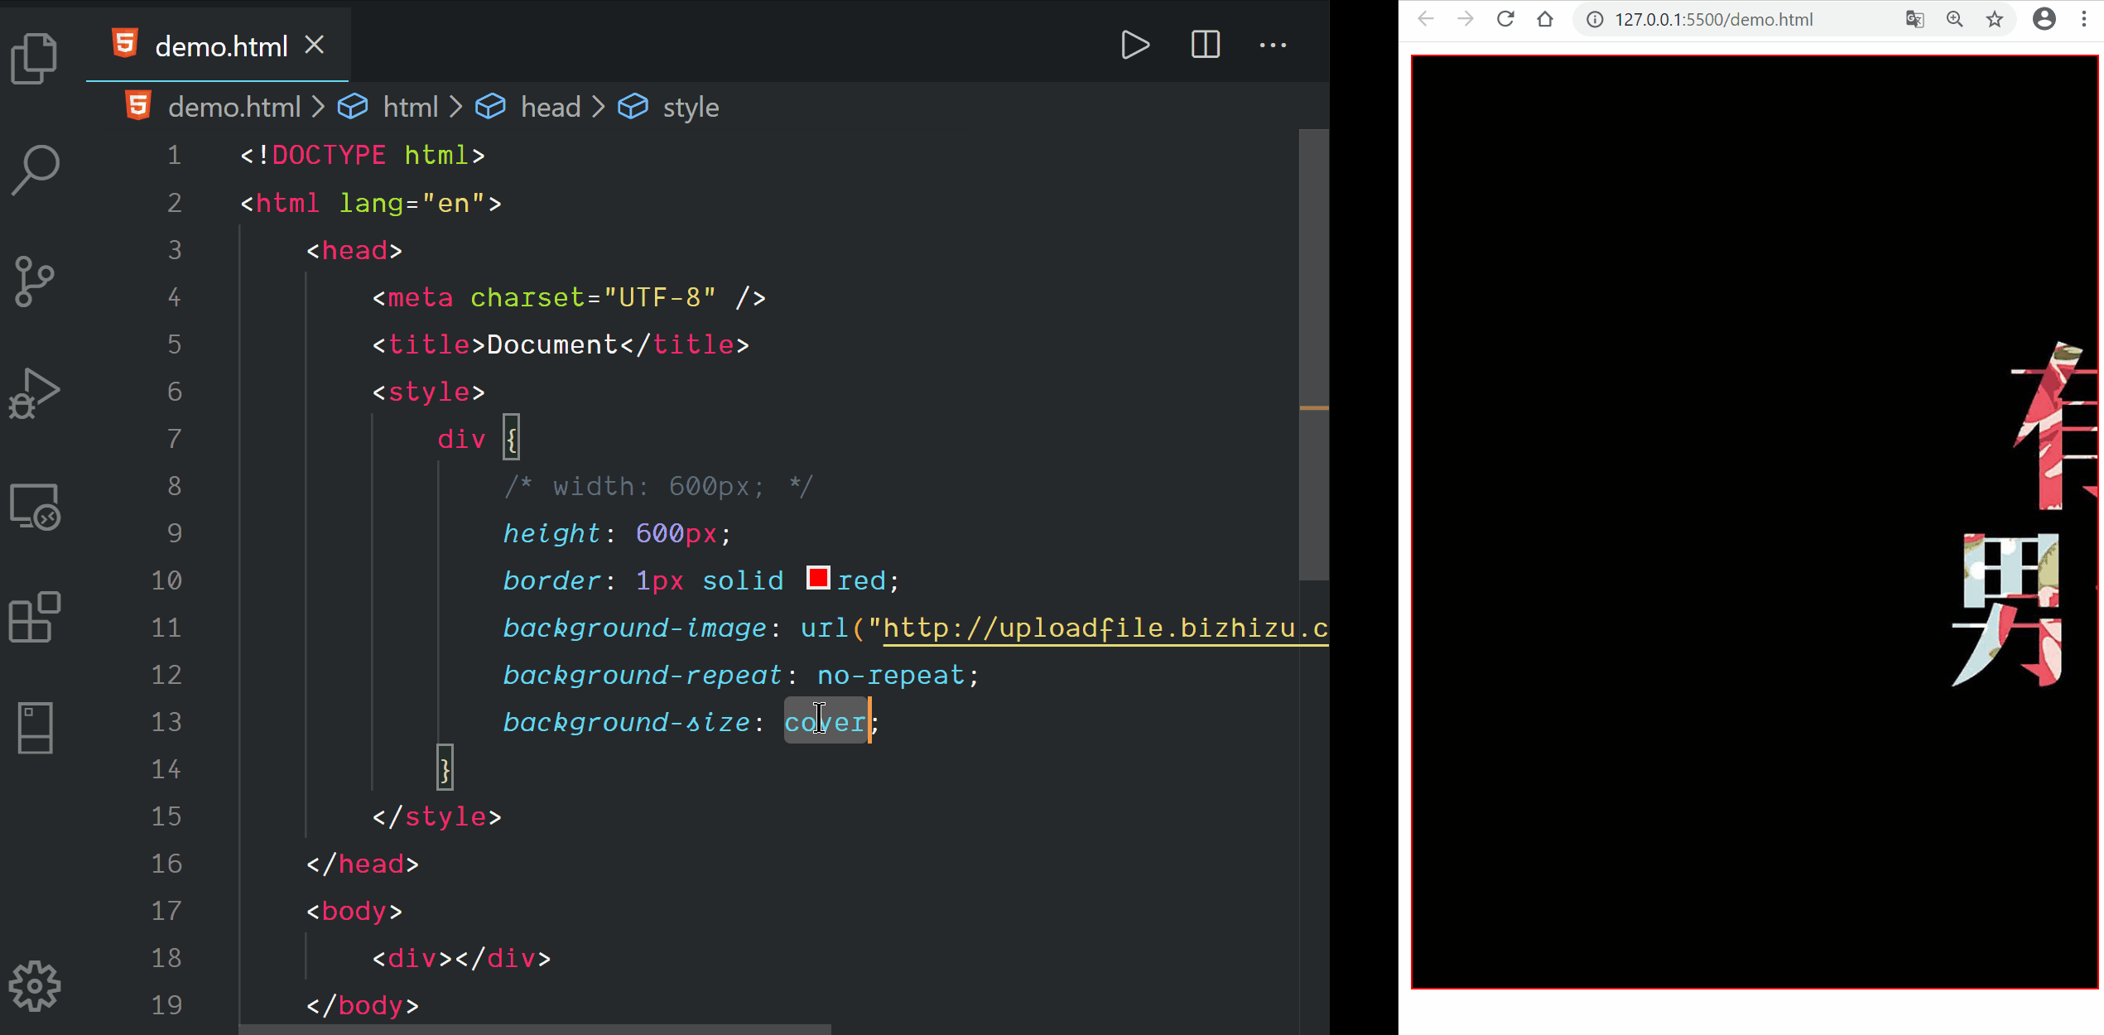Open style breadcrumb item

(x=690, y=107)
